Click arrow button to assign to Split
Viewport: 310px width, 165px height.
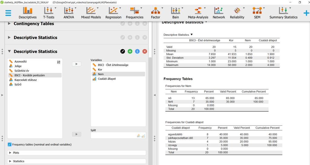point(77,134)
